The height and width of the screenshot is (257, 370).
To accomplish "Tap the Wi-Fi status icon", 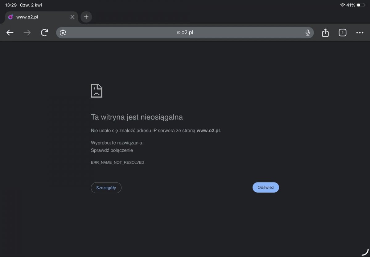I will click(x=343, y=5).
